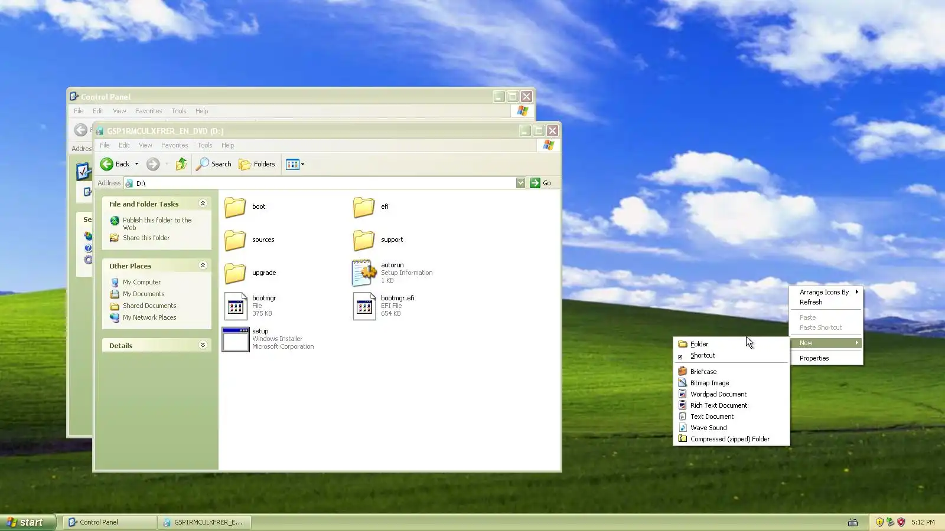Image resolution: width=945 pixels, height=531 pixels.
Task: Open the Help menu in Control Panel window
Action: tap(201, 111)
